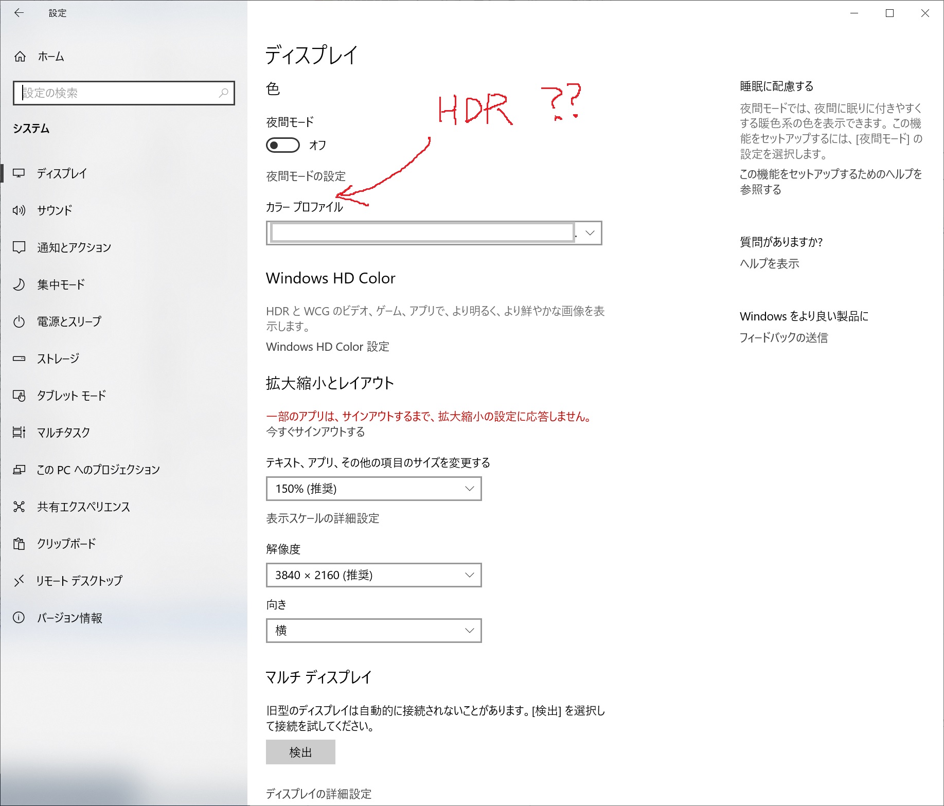The height and width of the screenshot is (806, 944).
Task: Click the マルチタスク icon
Action: (19, 433)
